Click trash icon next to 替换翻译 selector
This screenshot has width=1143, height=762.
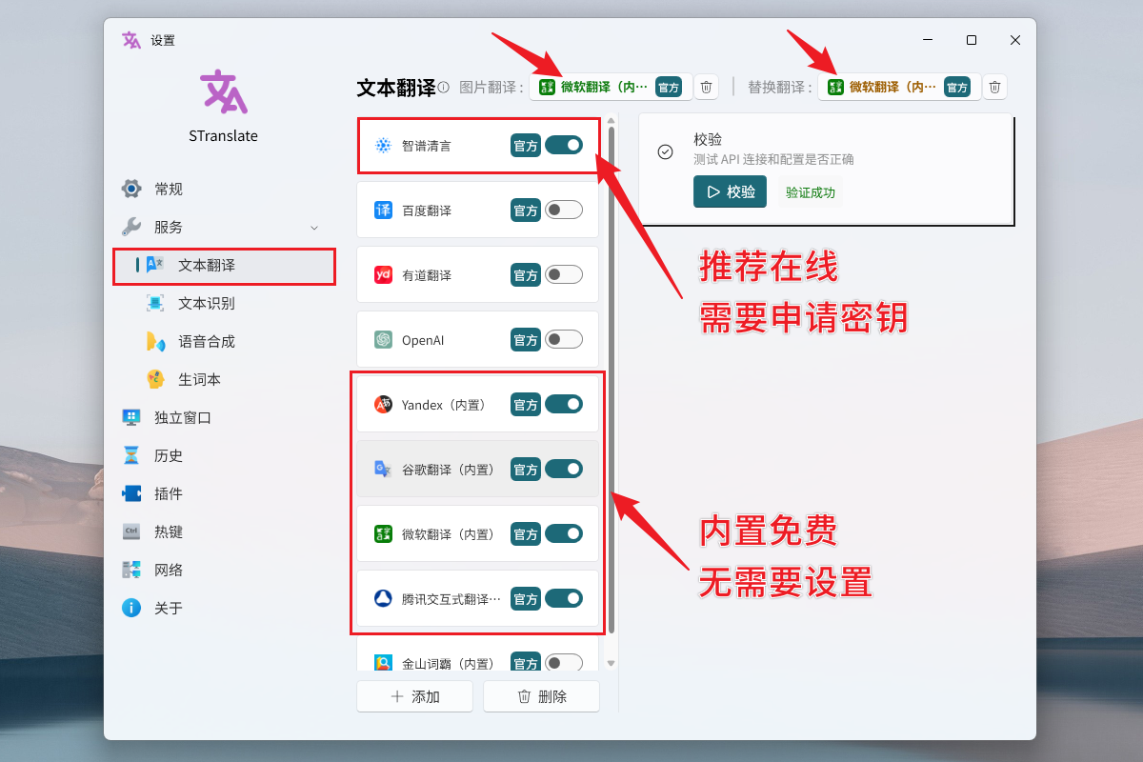(x=994, y=88)
